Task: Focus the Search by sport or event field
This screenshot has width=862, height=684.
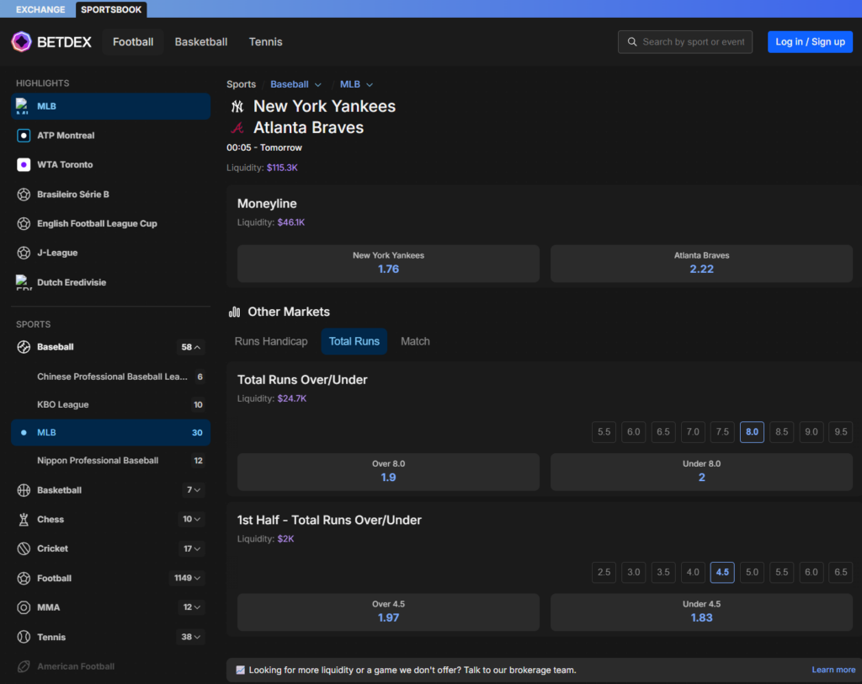Action: [685, 42]
